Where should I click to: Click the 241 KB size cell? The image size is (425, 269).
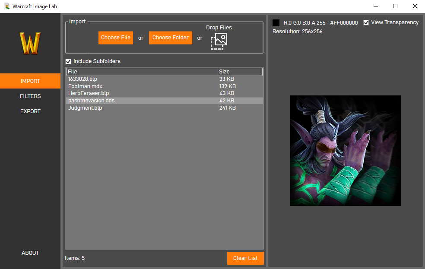(228, 108)
